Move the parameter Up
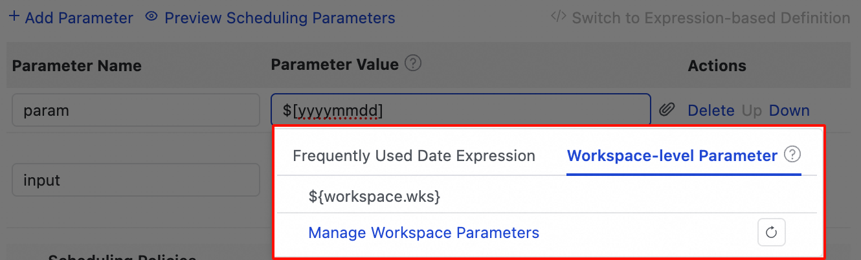861x260 pixels. (752, 111)
